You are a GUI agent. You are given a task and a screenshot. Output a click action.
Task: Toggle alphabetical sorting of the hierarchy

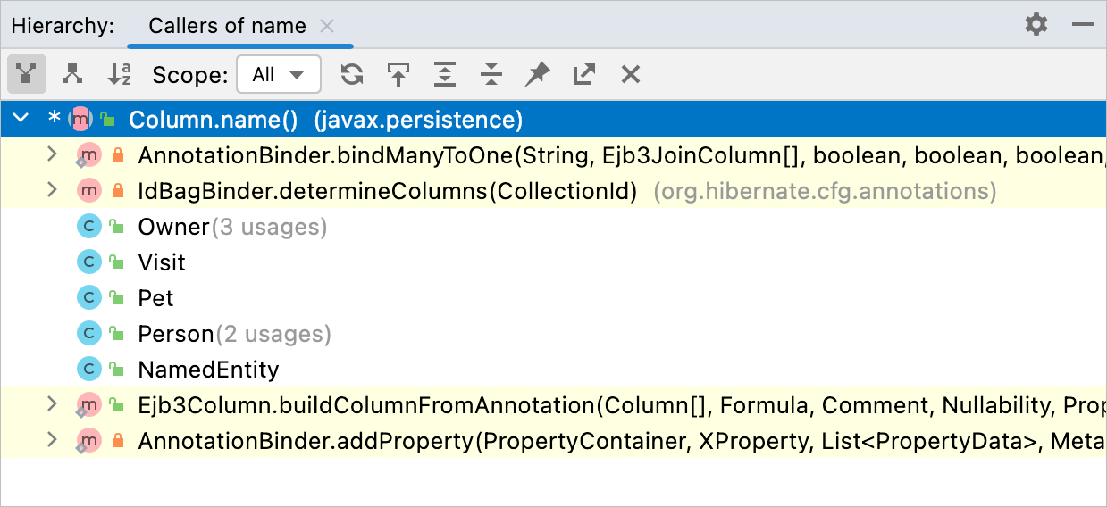pos(119,75)
